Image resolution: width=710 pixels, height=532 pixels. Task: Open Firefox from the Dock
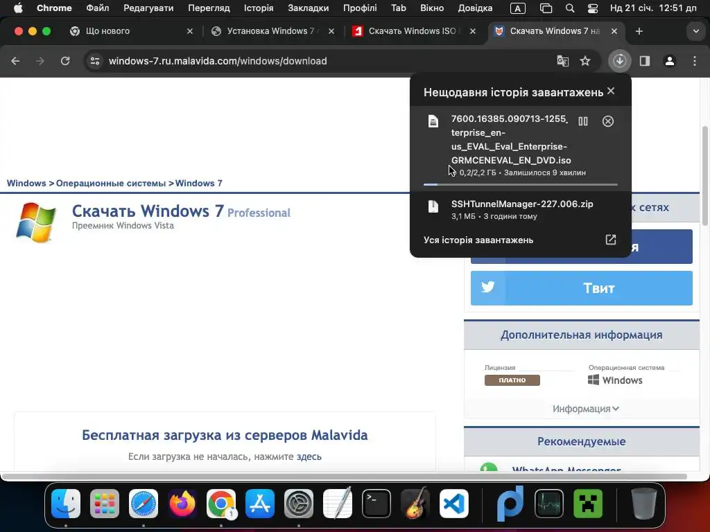click(182, 504)
